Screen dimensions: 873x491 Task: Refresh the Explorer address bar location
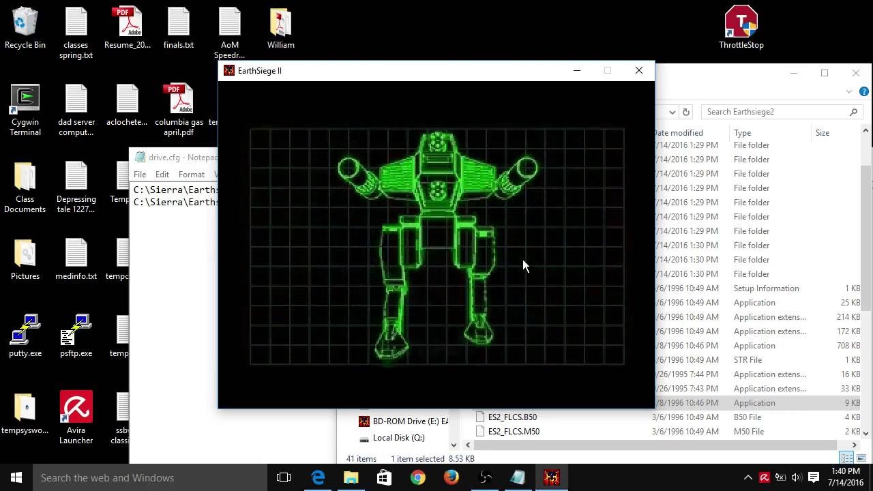(686, 112)
